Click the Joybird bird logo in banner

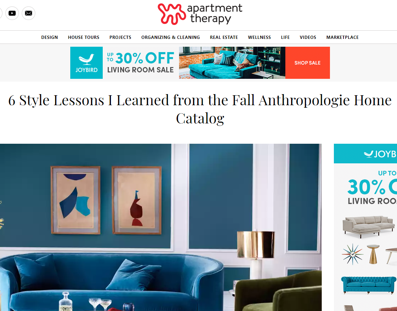86,62
